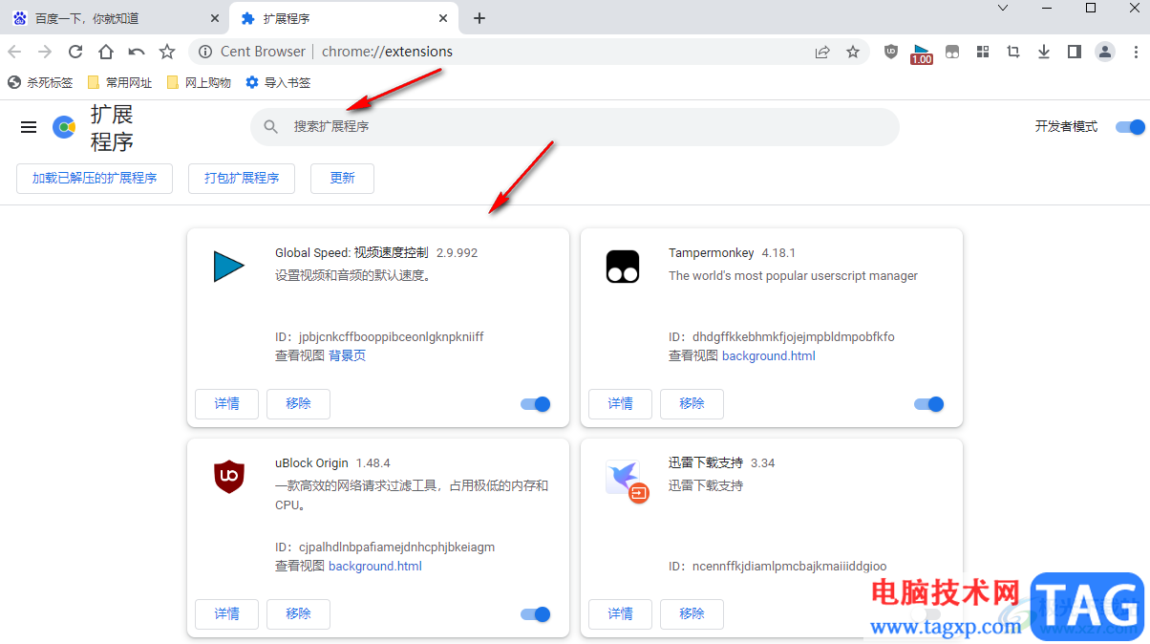Image resolution: width=1150 pixels, height=644 pixels.
Task: Open Tampermonkey background.html link
Action: pyautogui.click(x=769, y=356)
